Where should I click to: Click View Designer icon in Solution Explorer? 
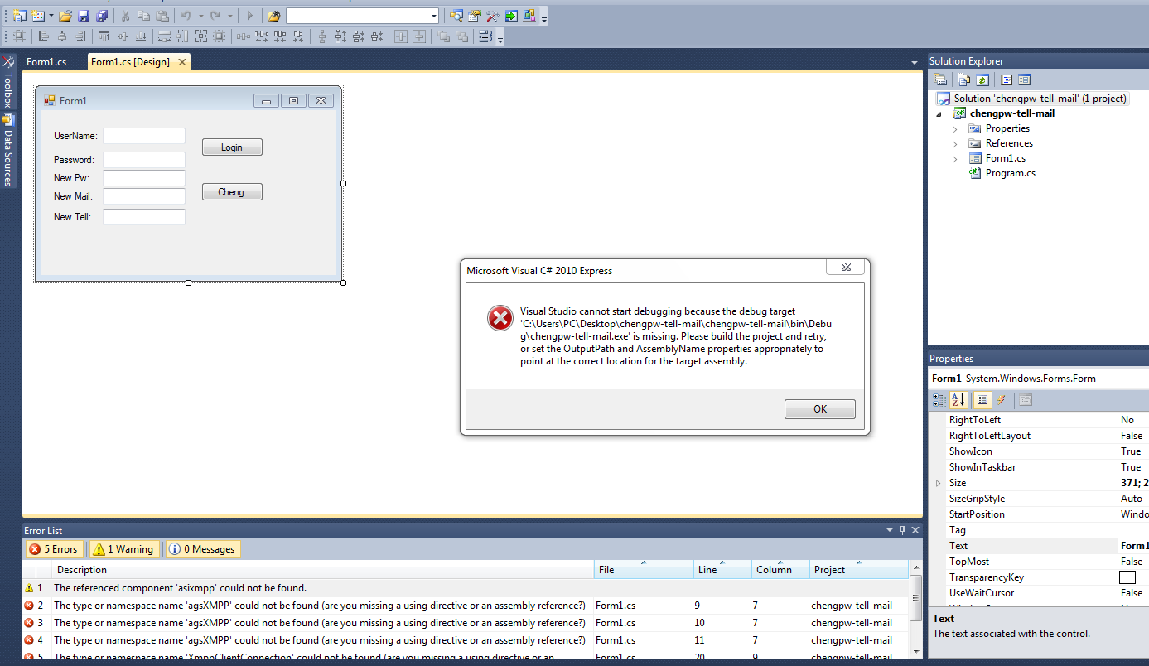[1024, 80]
